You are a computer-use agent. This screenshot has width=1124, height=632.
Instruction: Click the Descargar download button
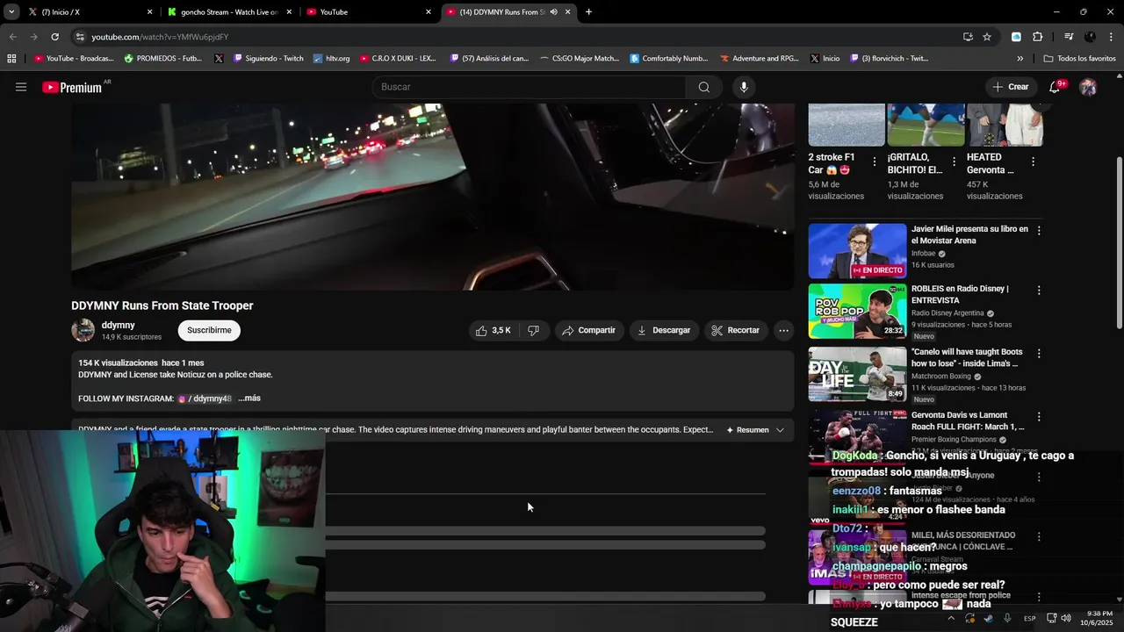point(664,330)
